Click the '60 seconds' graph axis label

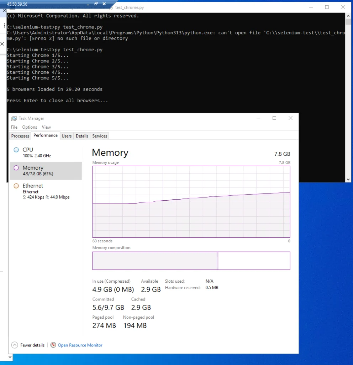[102, 241]
